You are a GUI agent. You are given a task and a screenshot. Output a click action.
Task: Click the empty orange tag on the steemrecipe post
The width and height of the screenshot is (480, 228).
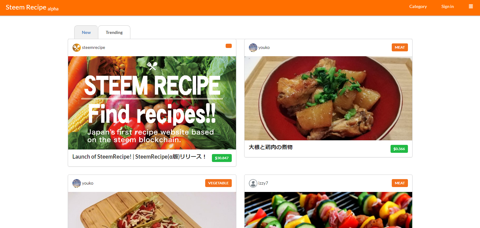click(x=229, y=46)
